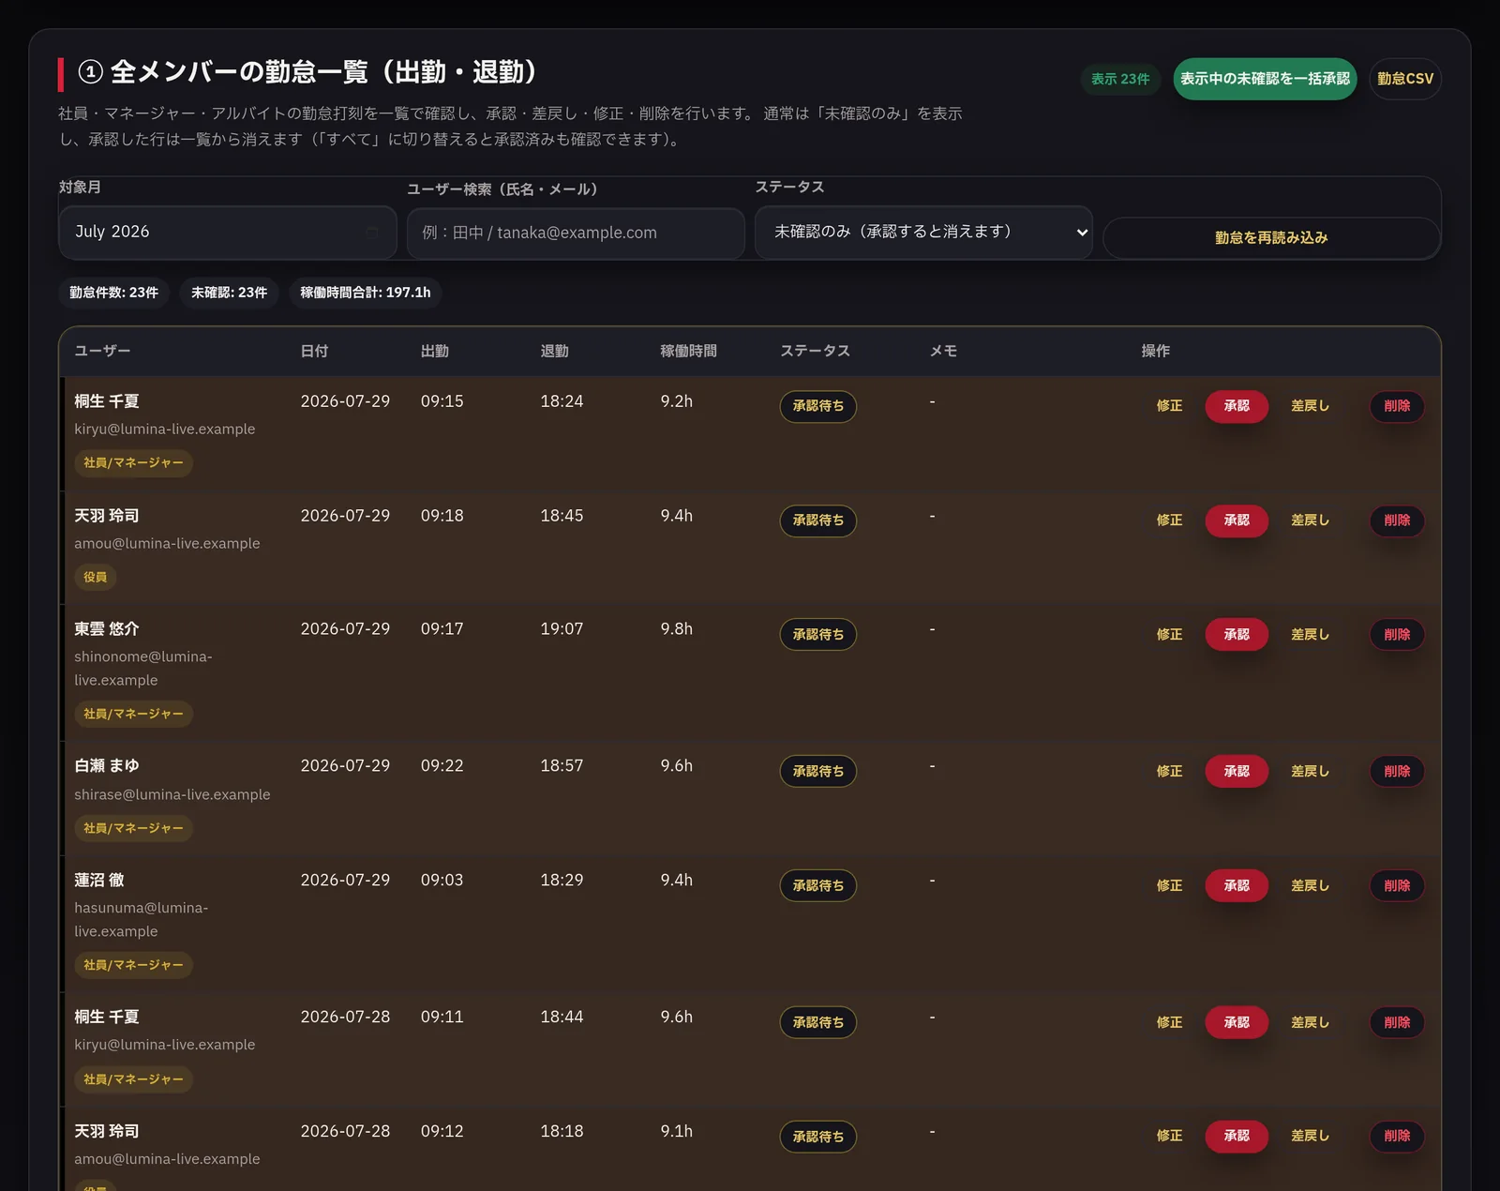Approve 蓮沼 徹 attendance record
Viewport: 1500px width, 1191px height.
1237,886
